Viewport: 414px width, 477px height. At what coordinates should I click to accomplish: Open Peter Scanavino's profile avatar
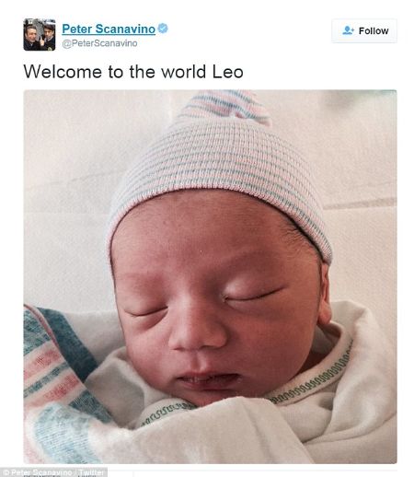[x=40, y=34]
